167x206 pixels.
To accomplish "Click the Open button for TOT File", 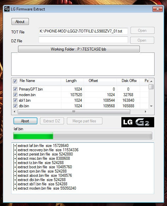I will tap(142, 31).
